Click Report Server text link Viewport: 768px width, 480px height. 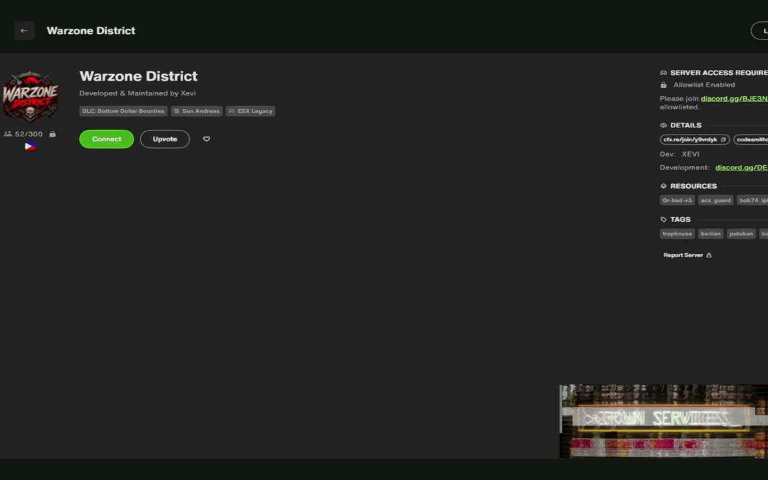pyautogui.click(x=683, y=255)
